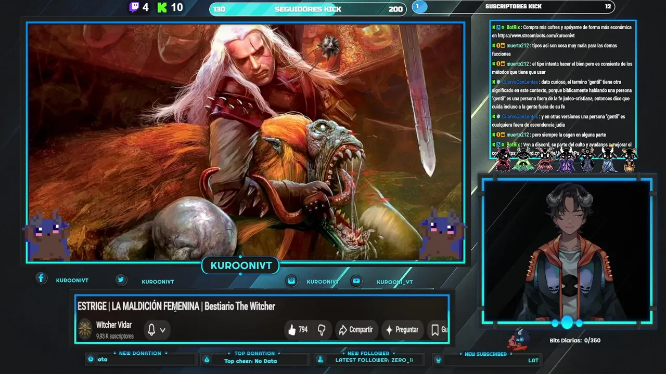Click the purple-dressed pixel character under chat
The image size is (666, 374).
566,159
